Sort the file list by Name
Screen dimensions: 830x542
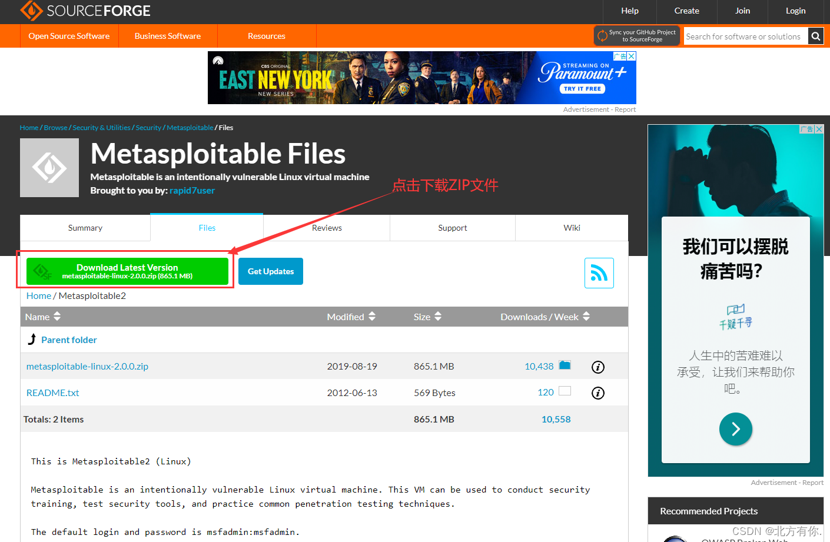[x=43, y=317]
